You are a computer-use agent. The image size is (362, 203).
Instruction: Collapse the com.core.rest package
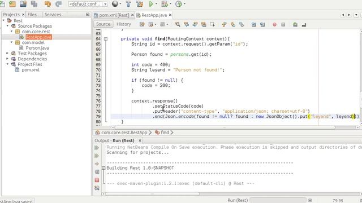click(11, 32)
